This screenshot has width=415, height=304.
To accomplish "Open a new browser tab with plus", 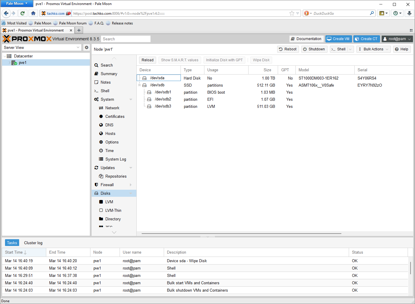I will tap(79, 30).
